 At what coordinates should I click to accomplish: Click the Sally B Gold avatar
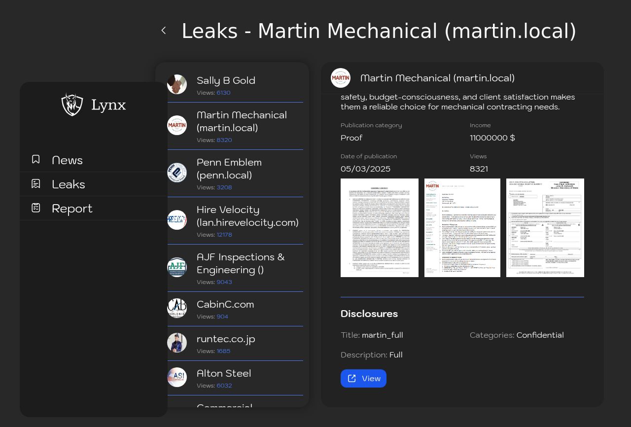coord(177,84)
